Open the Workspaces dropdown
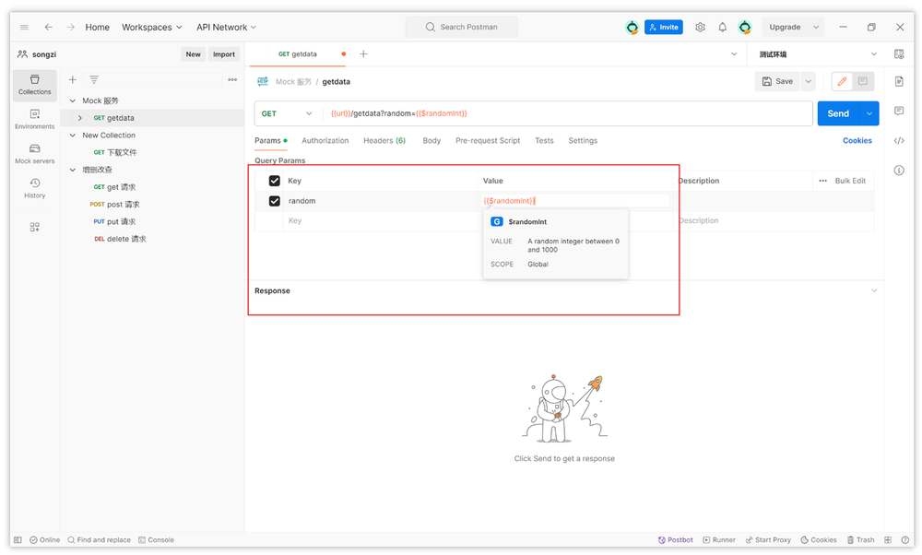 pyautogui.click(x=152, y=27)
